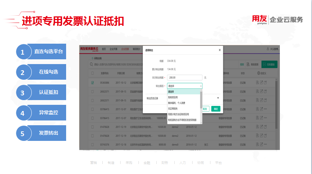Click the 334.08 元 tax amount

click(171, 61)
